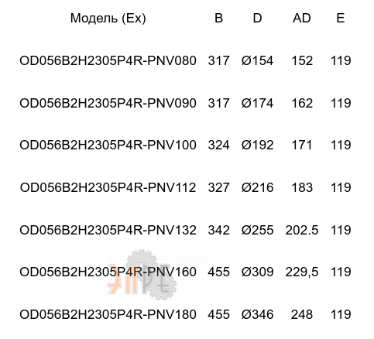Select model OD056B2H2305P4R-PNV090
This screenshot has width=374, height=339.
coord(108,103)
